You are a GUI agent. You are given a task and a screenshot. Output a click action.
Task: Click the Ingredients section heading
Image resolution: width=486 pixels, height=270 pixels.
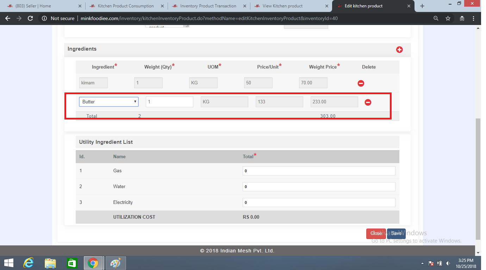[82, 49]
